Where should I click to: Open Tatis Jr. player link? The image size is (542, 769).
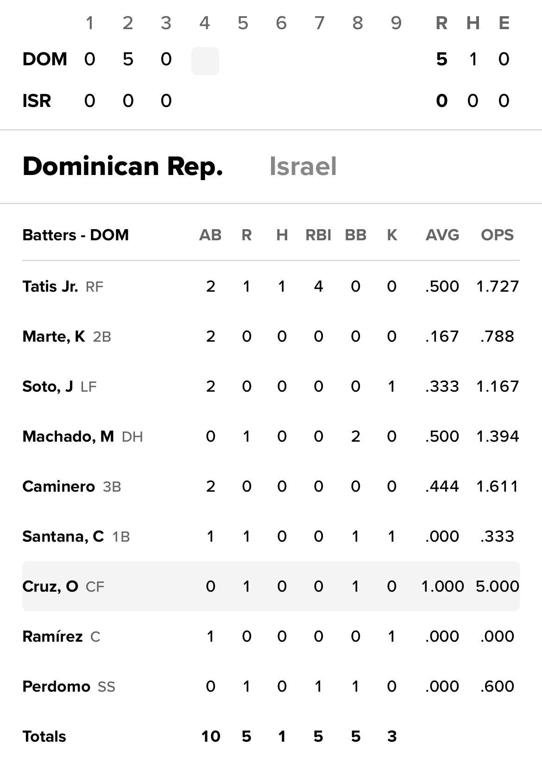point(50,287)
